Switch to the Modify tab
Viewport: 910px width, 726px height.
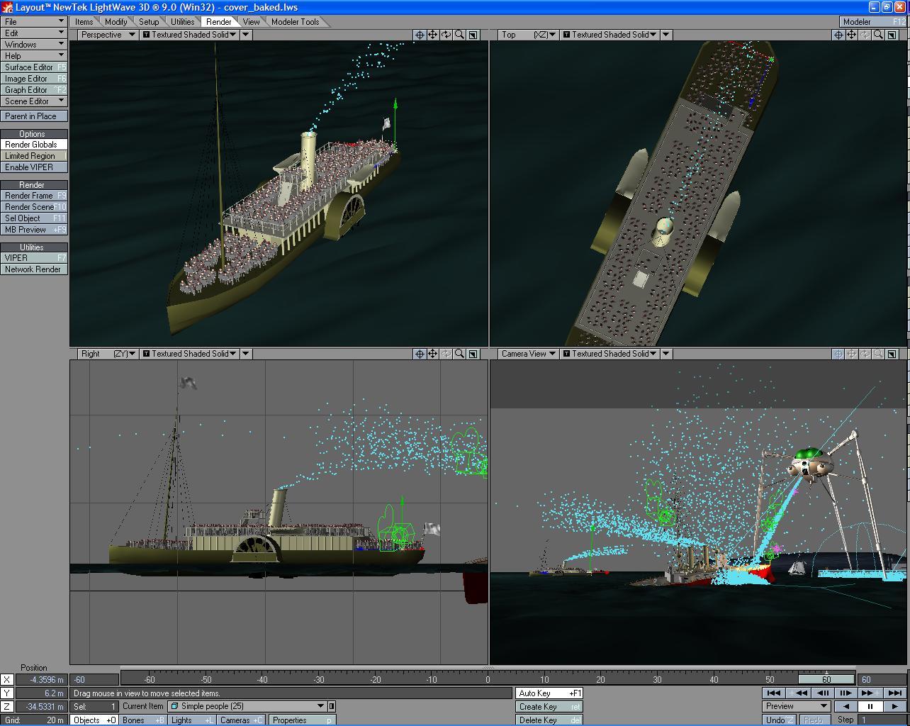coord(116,22)
